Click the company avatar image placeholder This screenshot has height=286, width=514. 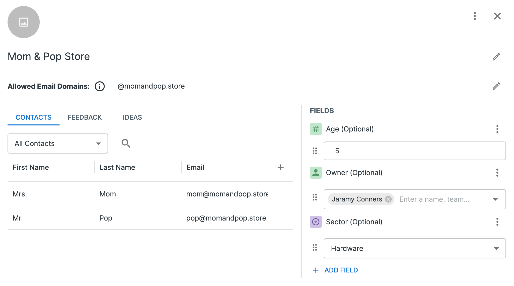[x=24, y=22]
